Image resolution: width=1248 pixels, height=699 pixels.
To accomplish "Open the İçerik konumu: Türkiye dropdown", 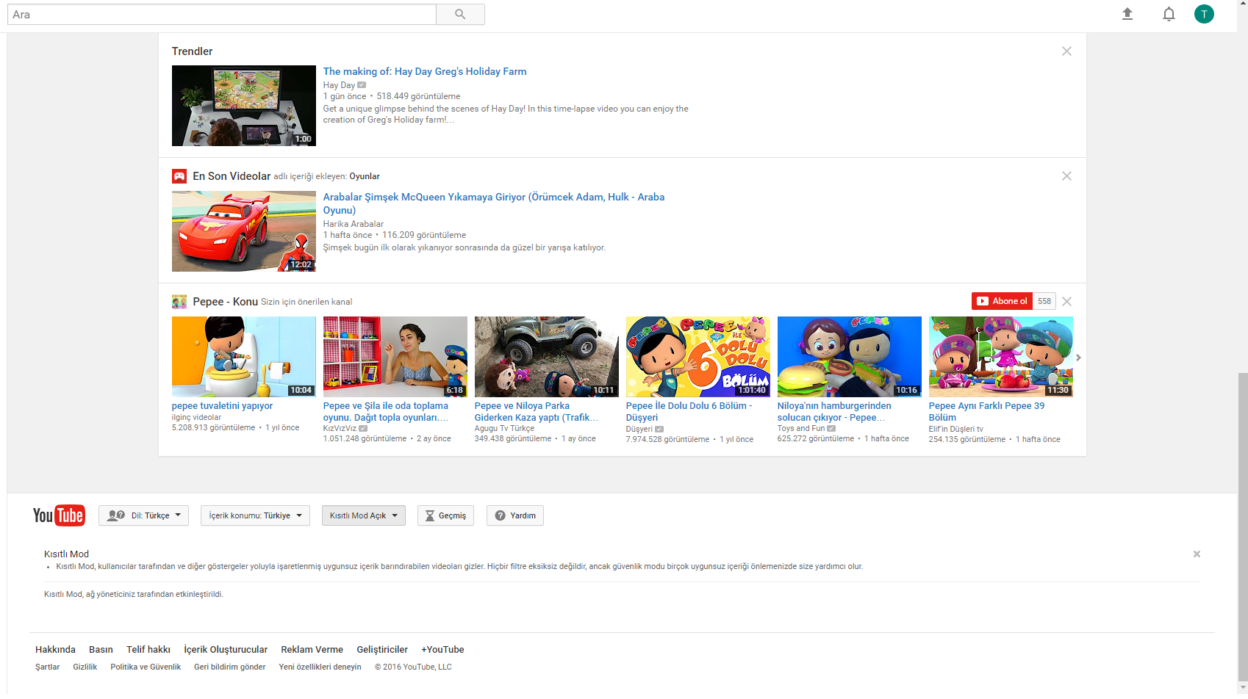I will (x=255, y=515).
